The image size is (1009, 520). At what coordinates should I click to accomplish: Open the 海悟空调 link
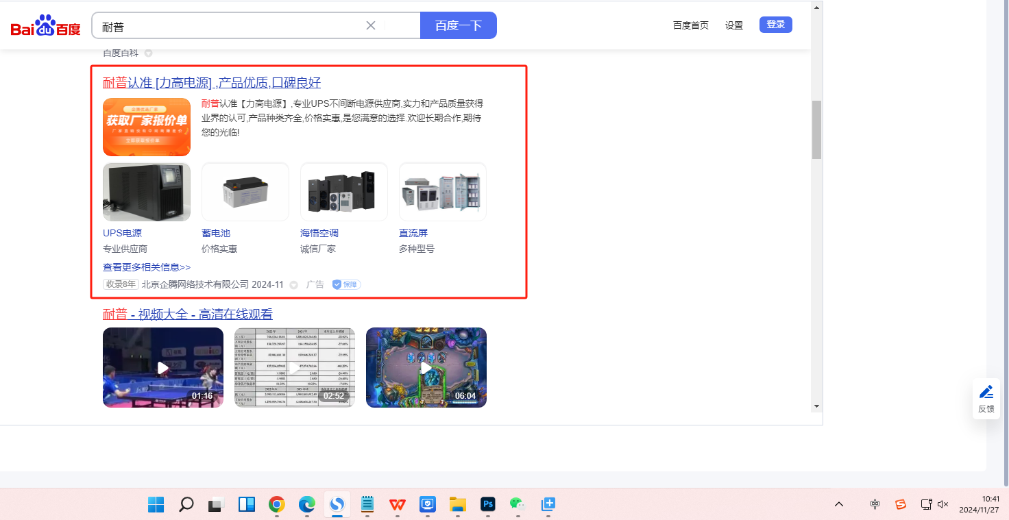tap(319, 233)
